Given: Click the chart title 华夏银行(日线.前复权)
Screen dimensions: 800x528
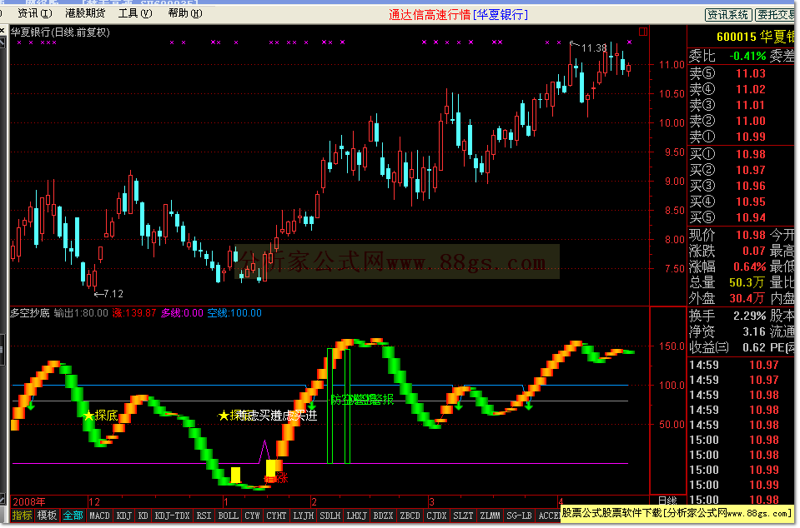Looking at the screenshot, I should pos(60,32).
